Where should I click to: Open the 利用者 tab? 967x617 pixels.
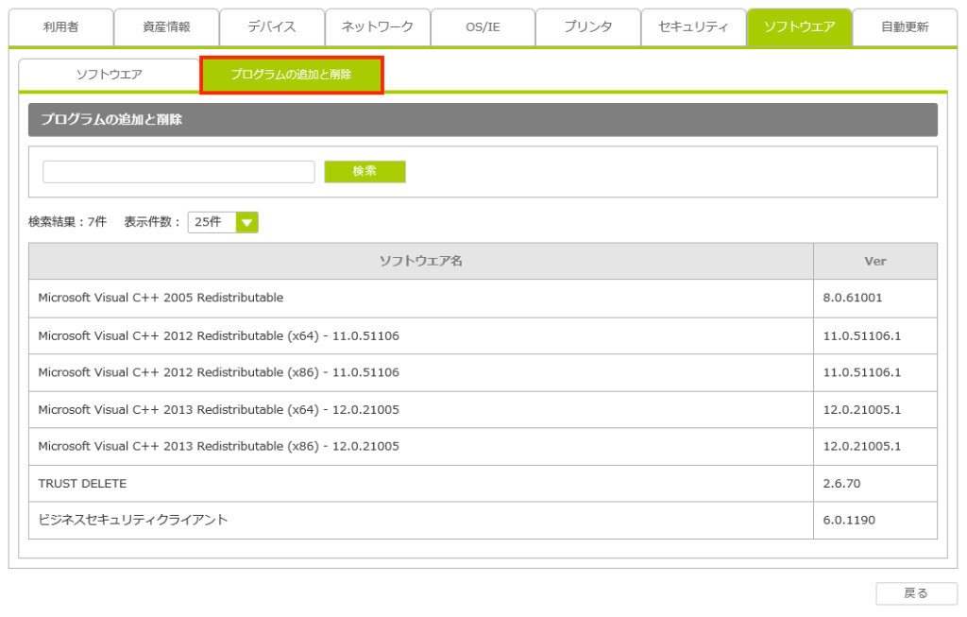click(x=60, y=27)
